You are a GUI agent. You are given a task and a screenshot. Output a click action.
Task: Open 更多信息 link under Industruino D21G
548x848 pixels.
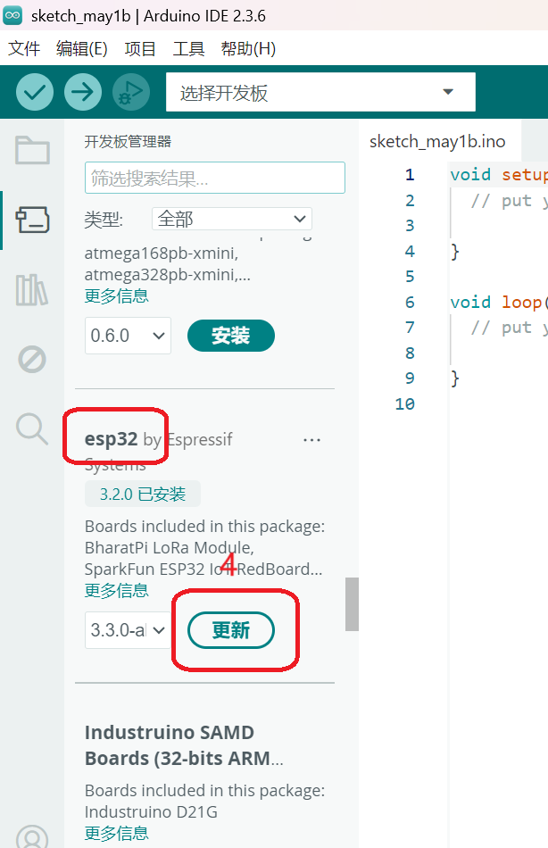[x=116, y=833]
